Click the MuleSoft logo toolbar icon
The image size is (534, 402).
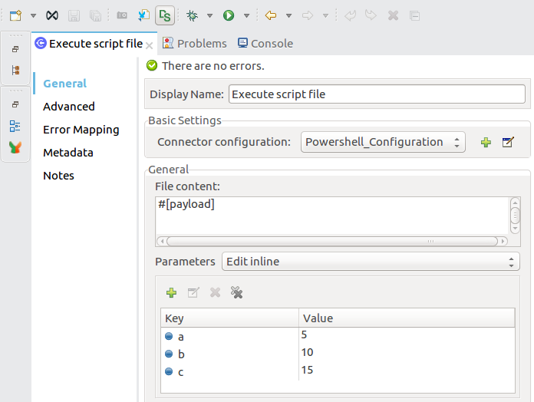(51, 15)
